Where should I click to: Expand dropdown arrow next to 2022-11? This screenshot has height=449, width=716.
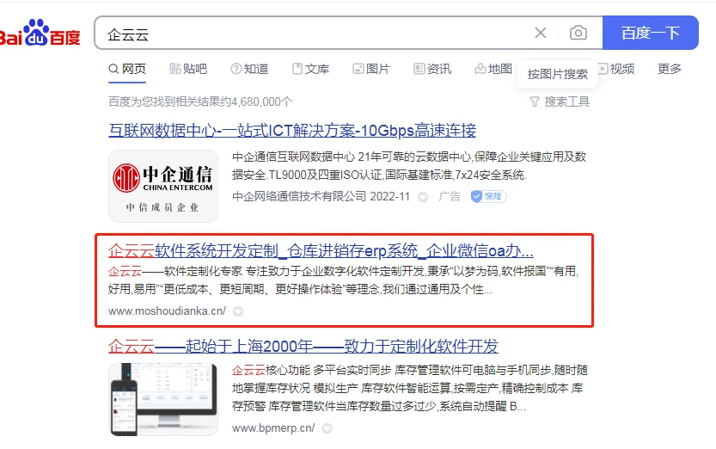click(423, 197)
